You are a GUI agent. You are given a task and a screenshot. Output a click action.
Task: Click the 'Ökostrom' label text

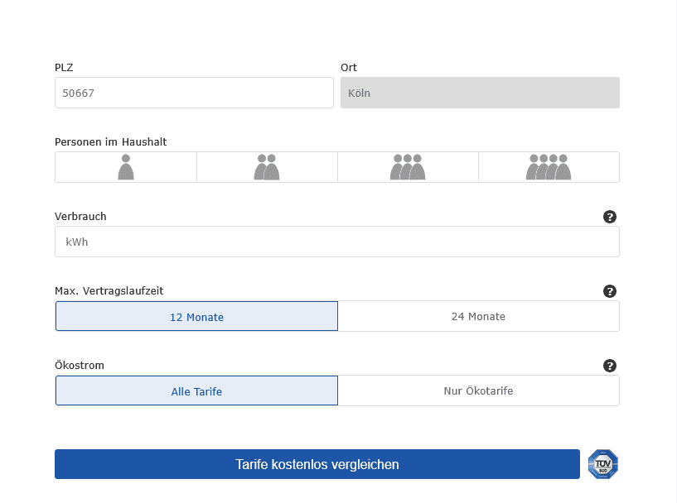pos(80,366)
